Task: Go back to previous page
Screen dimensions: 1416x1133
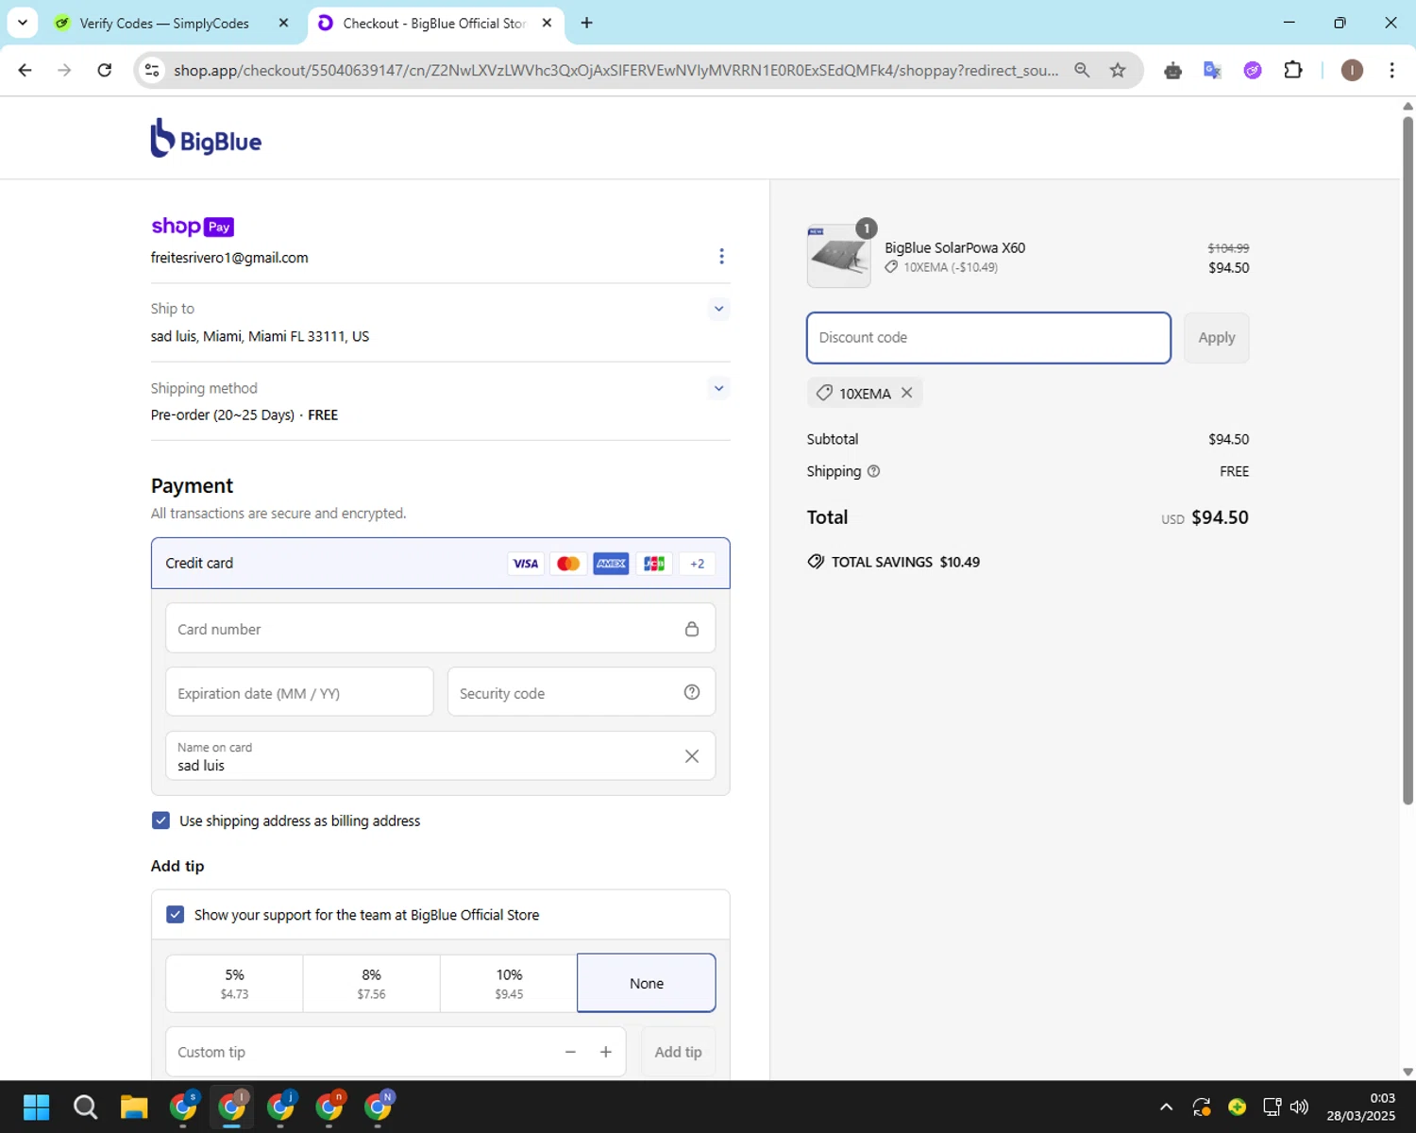Action: pyautogui.click(x=25, y=70)
